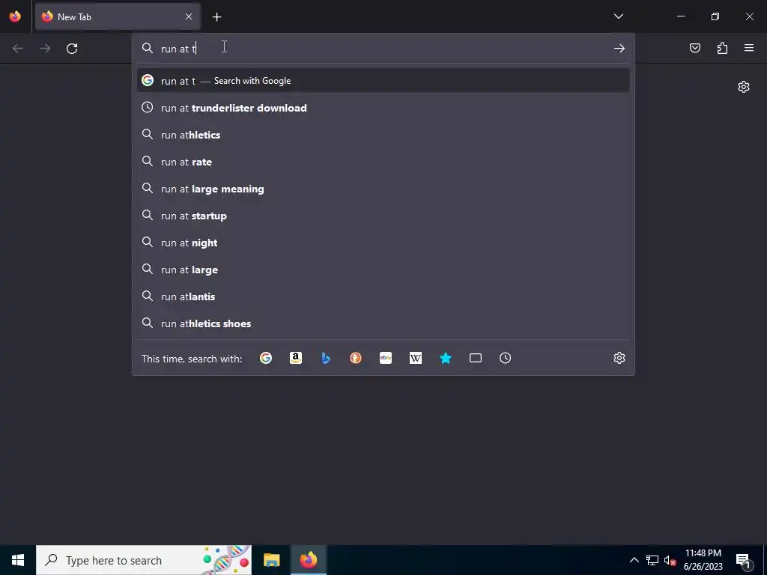This screenshot has height=575, width=767.
Task: Click the Windows taskbar search box
Action: 144,560
